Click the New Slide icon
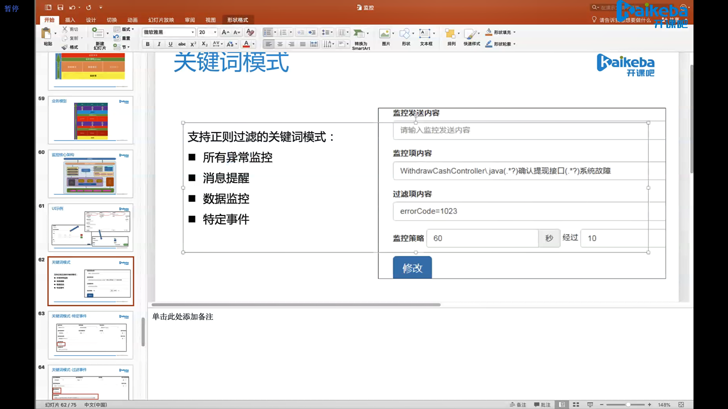The height and width of the screenshot is (409, 728). pos(98,33)
